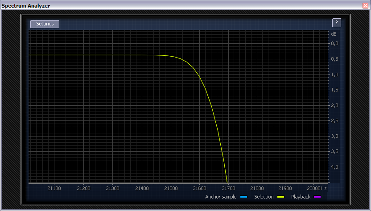This screenshot has height=211, width=371.
Task: Click the 21500 frequency axis label
Action: (x=170, y=188)
